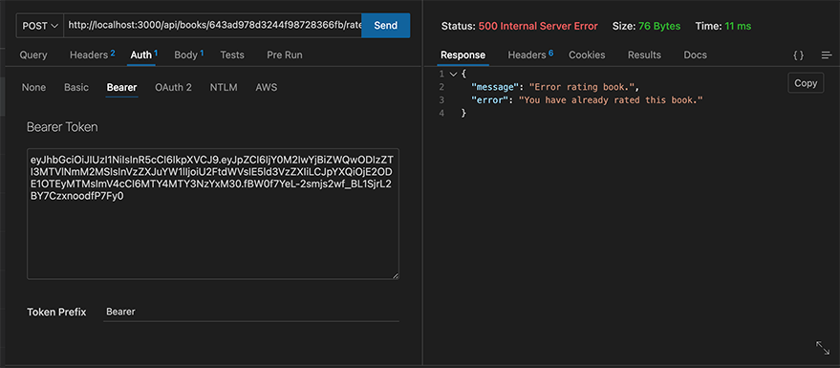Screen dimensions: 840x368
Task: Click the 11 ms time value
Action: tap(738, 26)
